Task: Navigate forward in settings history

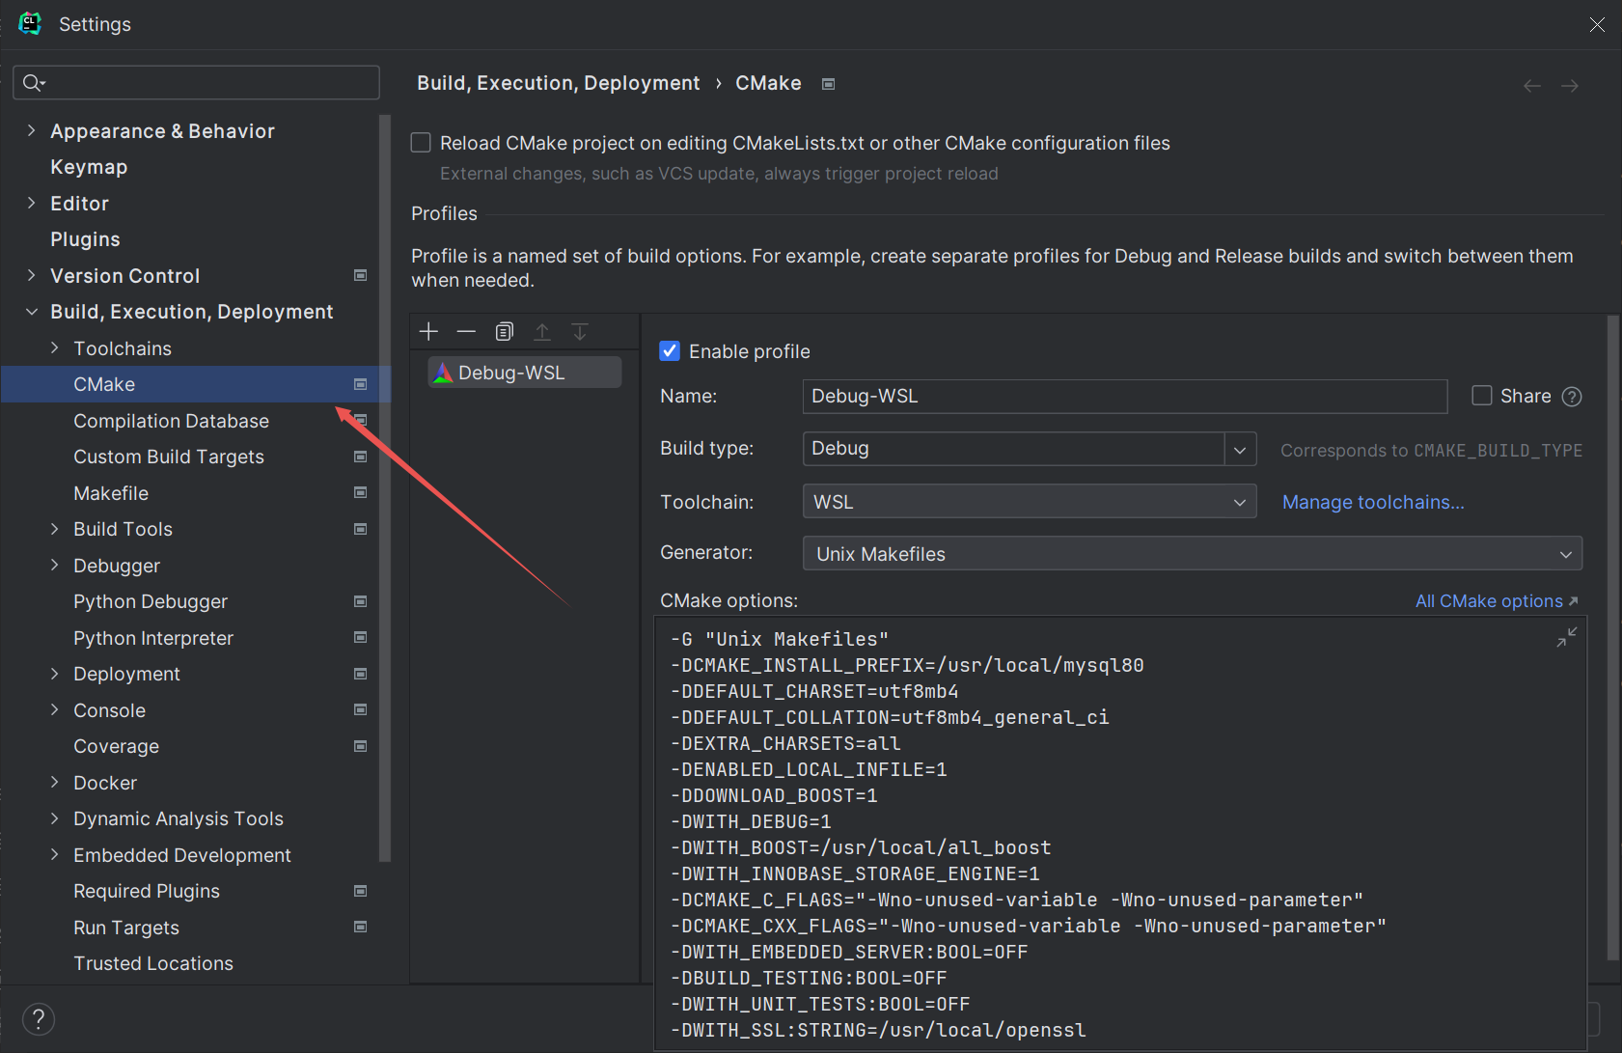Action: tap(1570, 86)
